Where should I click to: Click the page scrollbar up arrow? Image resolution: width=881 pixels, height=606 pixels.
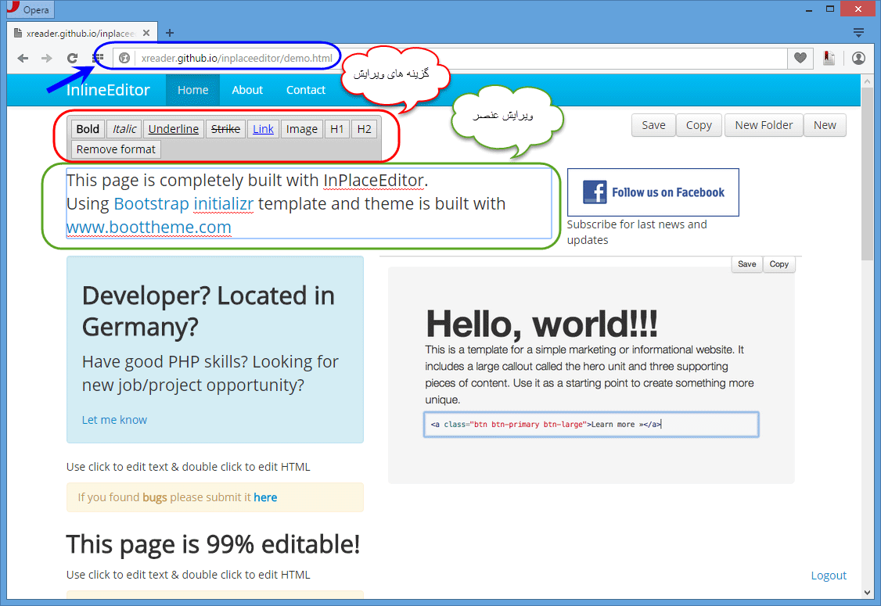coord(868,81)
